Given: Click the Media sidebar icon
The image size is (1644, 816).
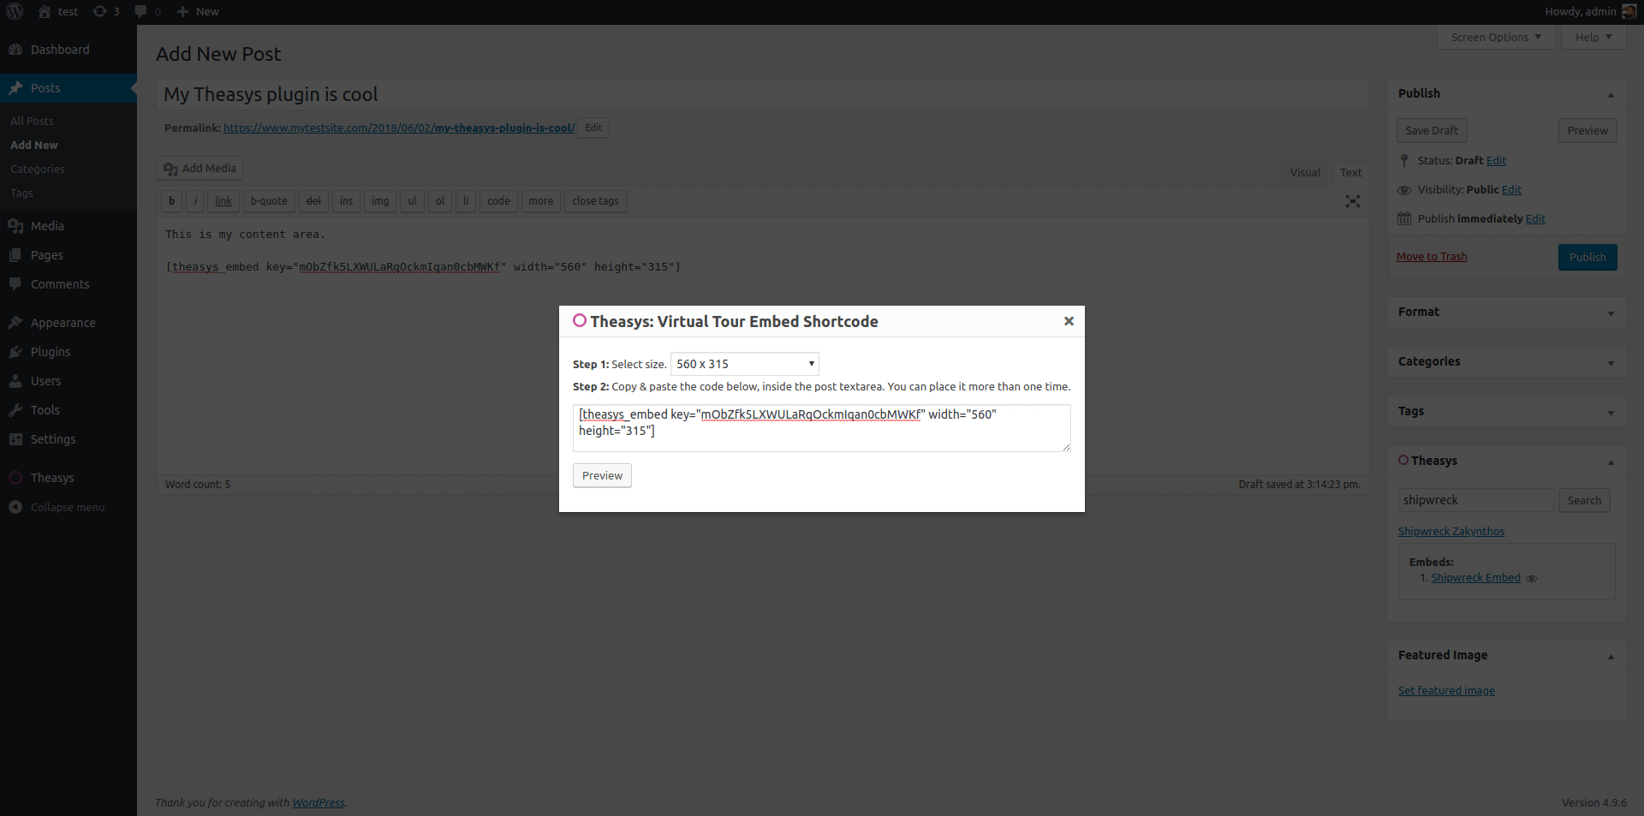Looking at the screenshot, I should 15,226.
